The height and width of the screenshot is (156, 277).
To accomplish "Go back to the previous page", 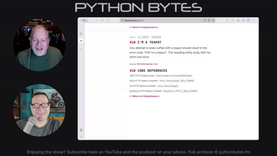I will 91,21.
